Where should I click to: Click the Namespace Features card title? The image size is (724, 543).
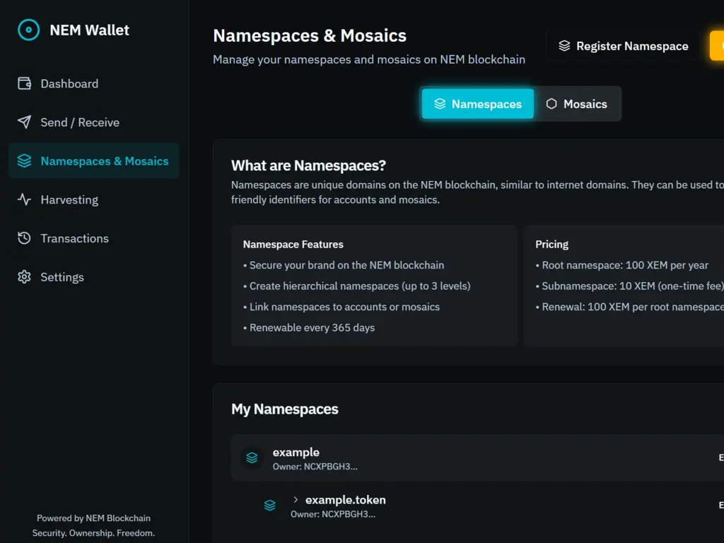pyautogui.click(x=293, y=244)
